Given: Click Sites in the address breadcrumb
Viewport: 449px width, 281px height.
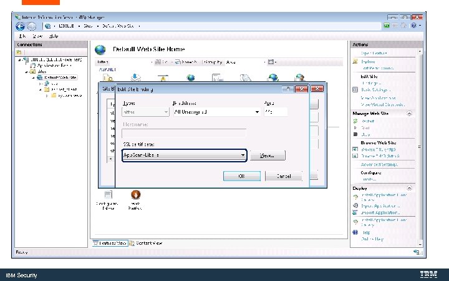Looking at the screenshot, I should coord(88,26).
